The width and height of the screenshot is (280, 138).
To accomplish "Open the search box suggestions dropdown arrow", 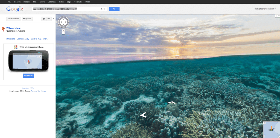I will click(x=105, y=9).
